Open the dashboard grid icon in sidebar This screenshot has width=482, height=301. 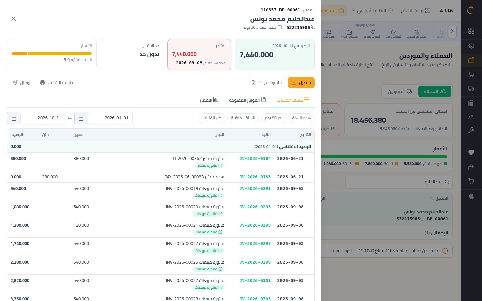pyautogui.click(x=471, y=31)
